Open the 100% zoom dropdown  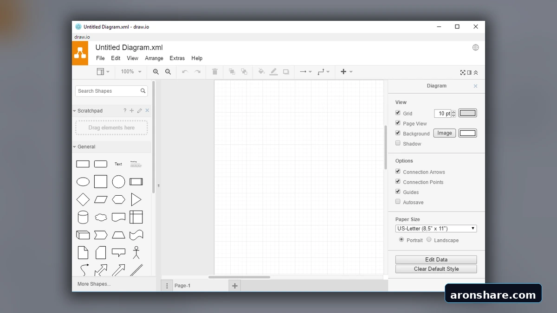tap(131, 72)
